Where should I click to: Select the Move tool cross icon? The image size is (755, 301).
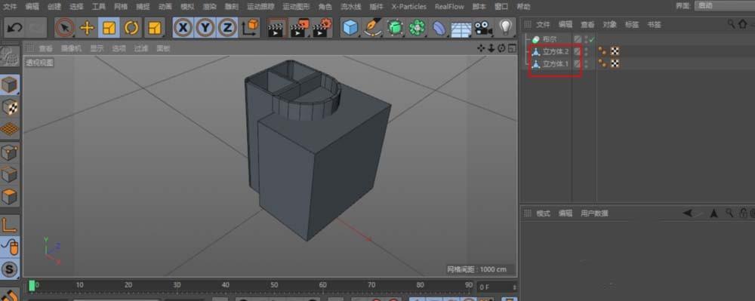tap(87, 27)
